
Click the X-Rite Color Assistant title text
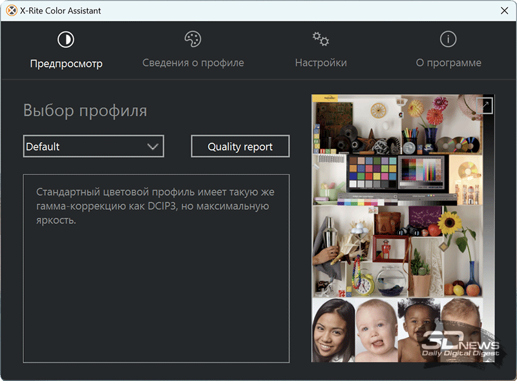coord(60,10)
